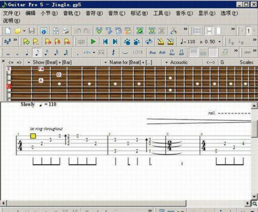Open the Acoustic fretboard style dropdown
This screenshot has height=212, width=258.
tap(177, 63)
